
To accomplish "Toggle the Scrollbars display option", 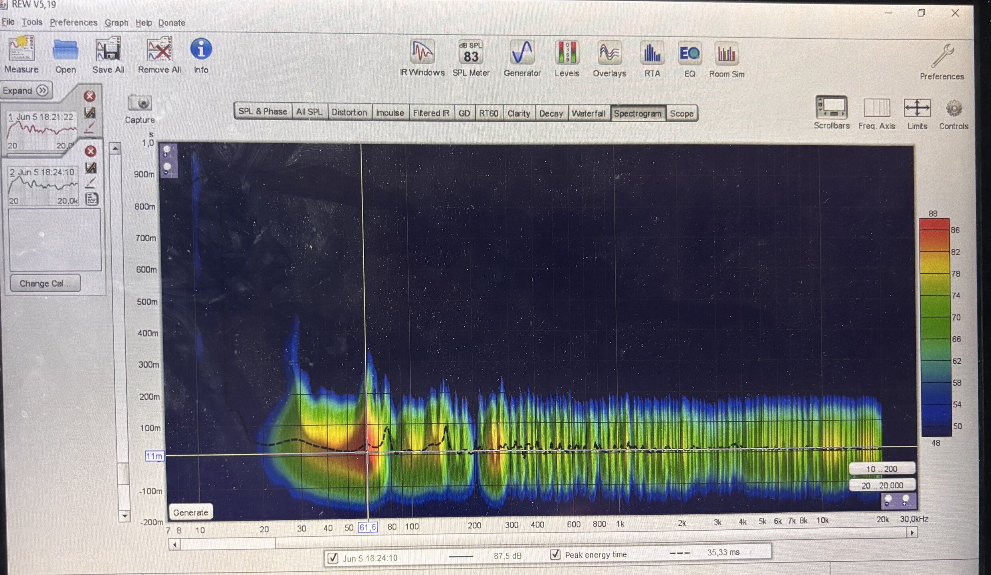I will click(831, 108).
